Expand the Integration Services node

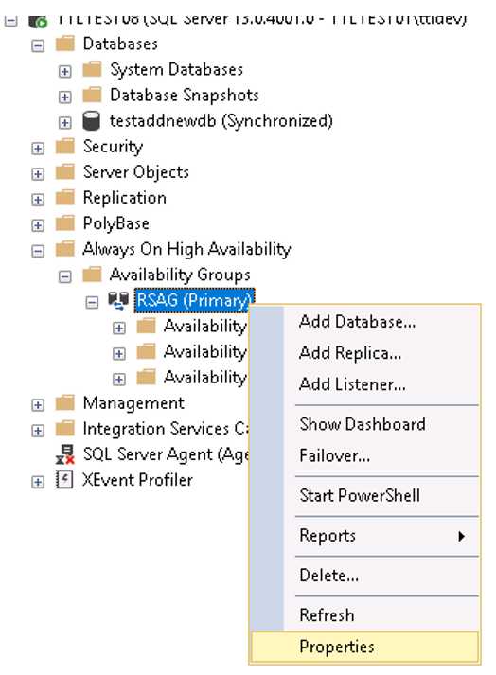point(38,431)
